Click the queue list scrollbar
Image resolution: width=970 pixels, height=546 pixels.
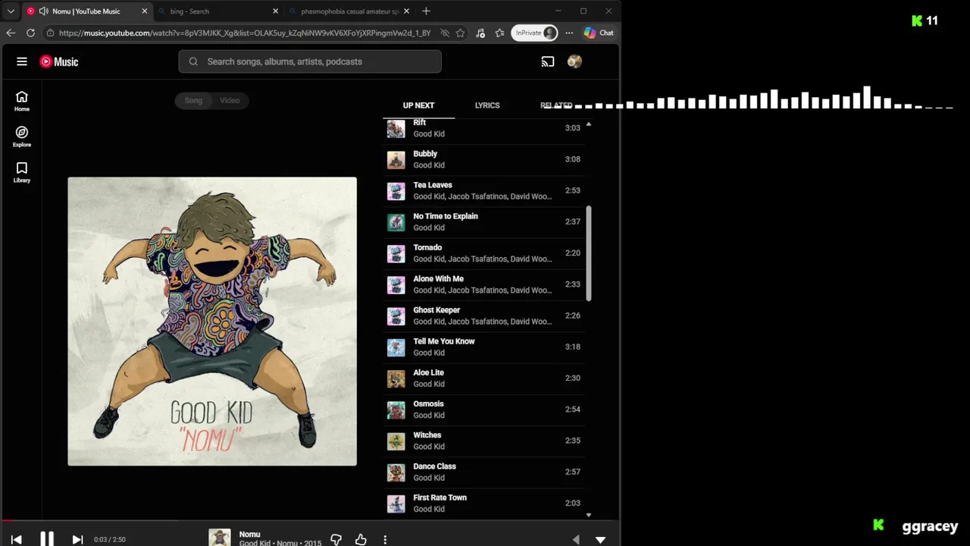coord(589,253)
